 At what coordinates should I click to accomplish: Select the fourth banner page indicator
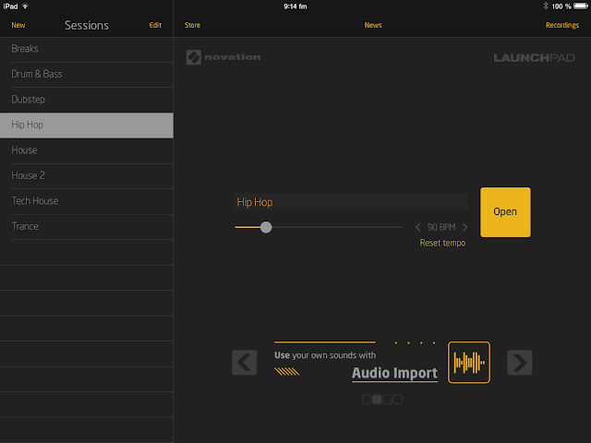click(398, 400)
